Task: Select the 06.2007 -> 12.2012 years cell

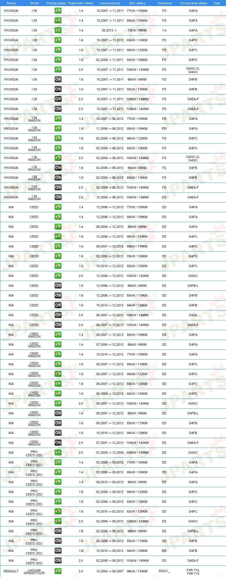Action: pos(110,315)
